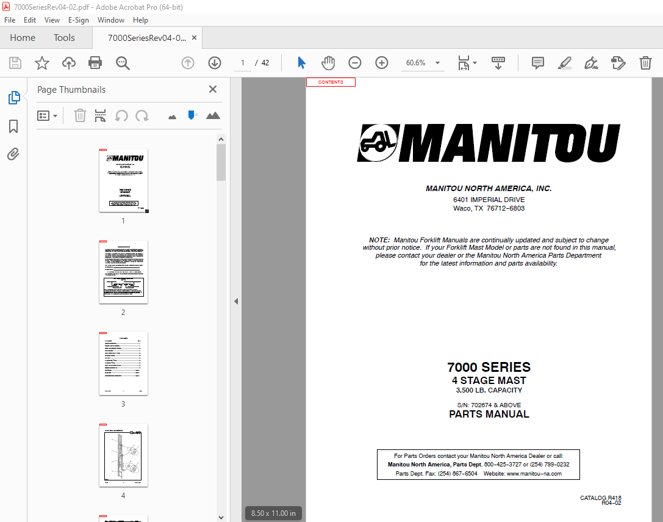Collapse the navigation pane arrow
This screenshot has height=522, width=663.
tap(236, 302)
